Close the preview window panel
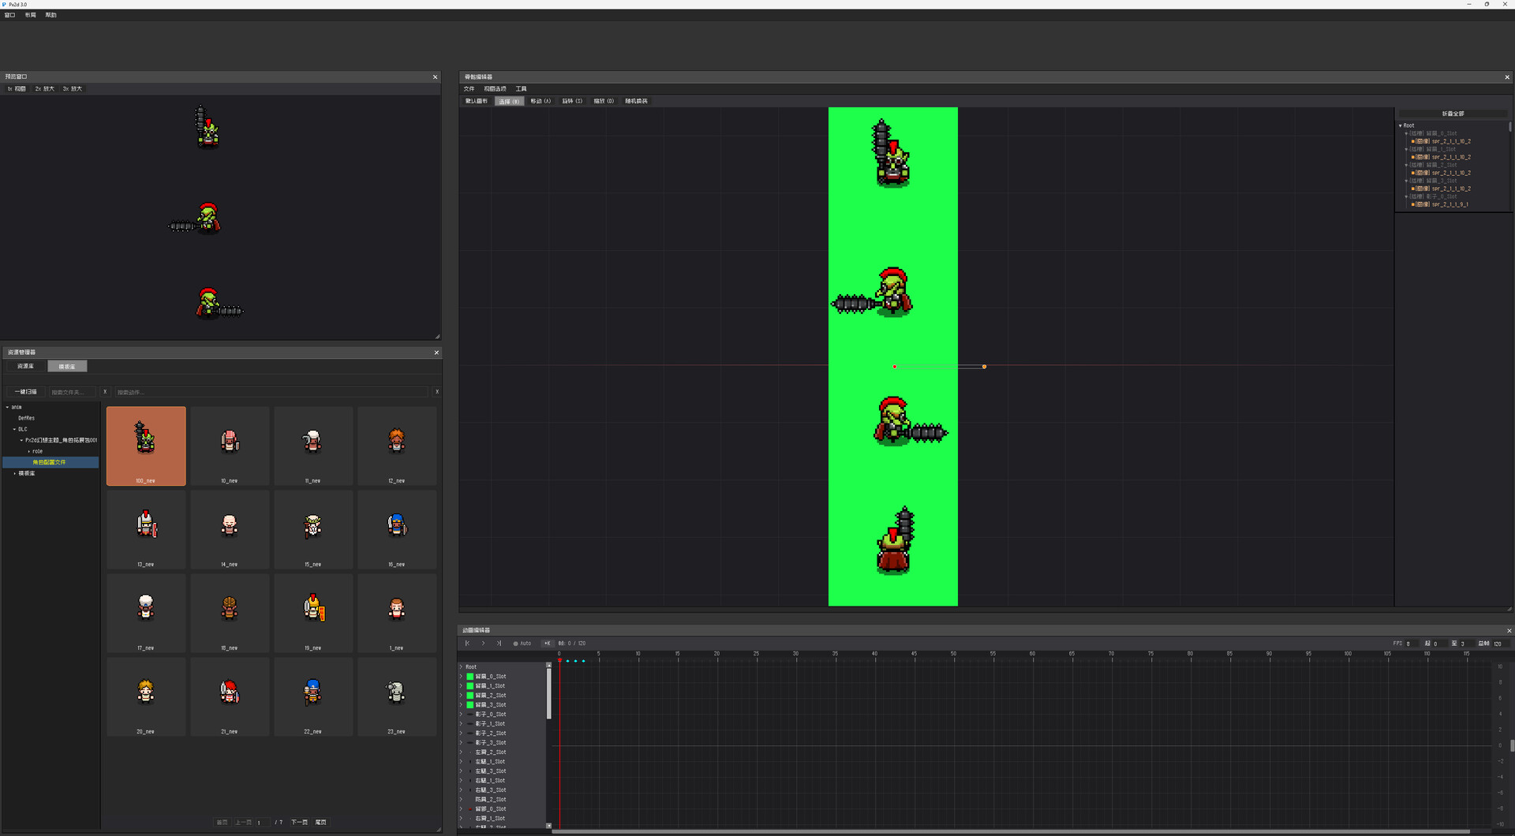This screenshot has height=836, width=1515. pos(435,77)
